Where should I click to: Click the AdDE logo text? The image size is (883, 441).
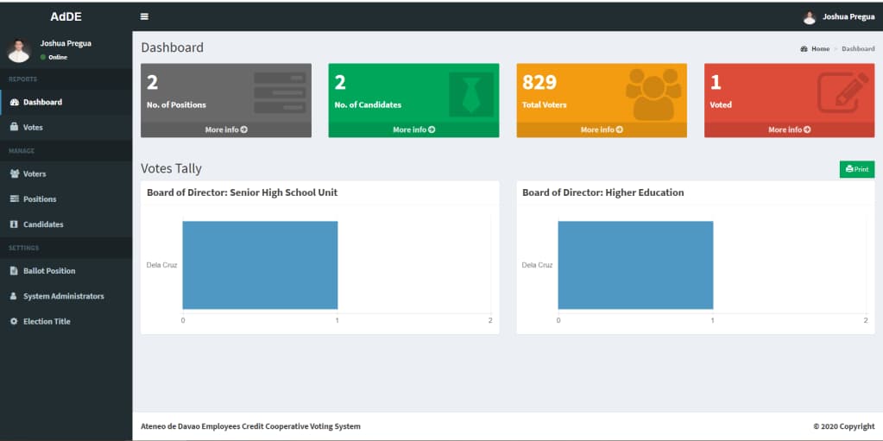(x=66, y=16)
